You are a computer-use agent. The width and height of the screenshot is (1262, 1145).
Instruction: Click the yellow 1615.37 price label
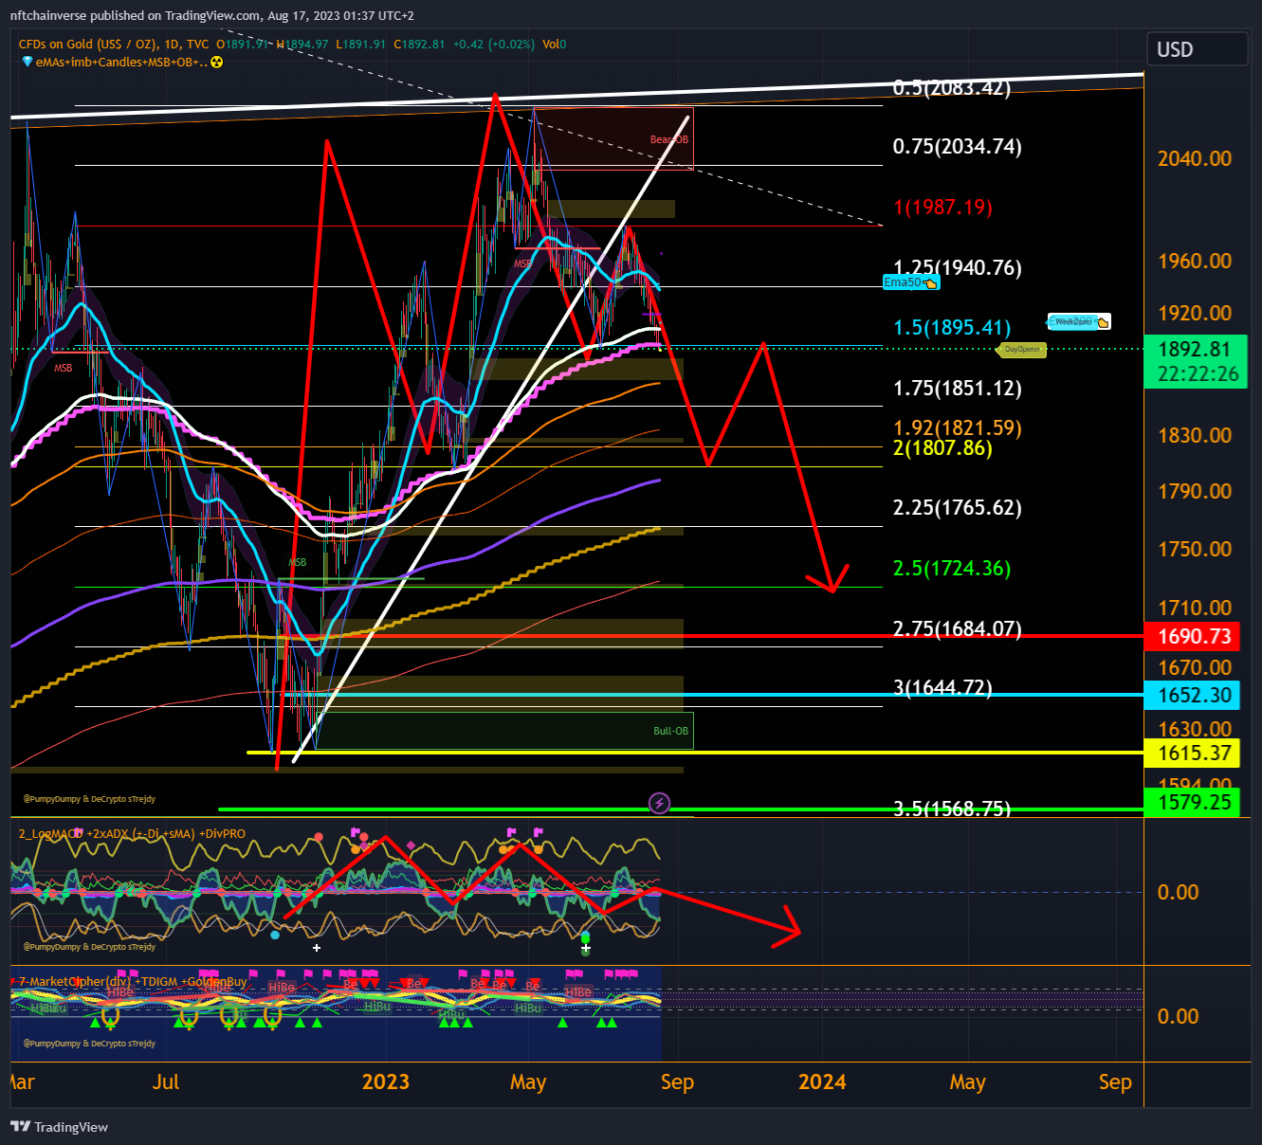(1194, 754)
